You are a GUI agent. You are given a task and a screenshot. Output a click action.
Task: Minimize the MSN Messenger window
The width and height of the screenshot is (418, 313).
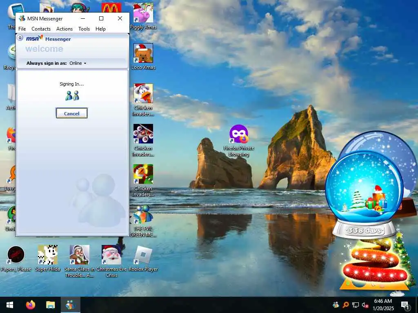coord(83,18)
